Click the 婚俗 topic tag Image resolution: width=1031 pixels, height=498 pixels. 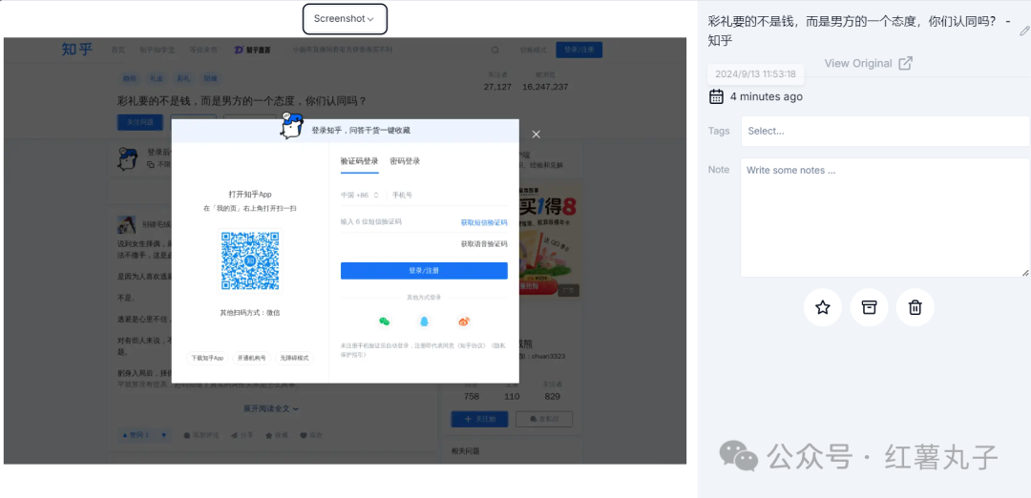click(130, 78)
